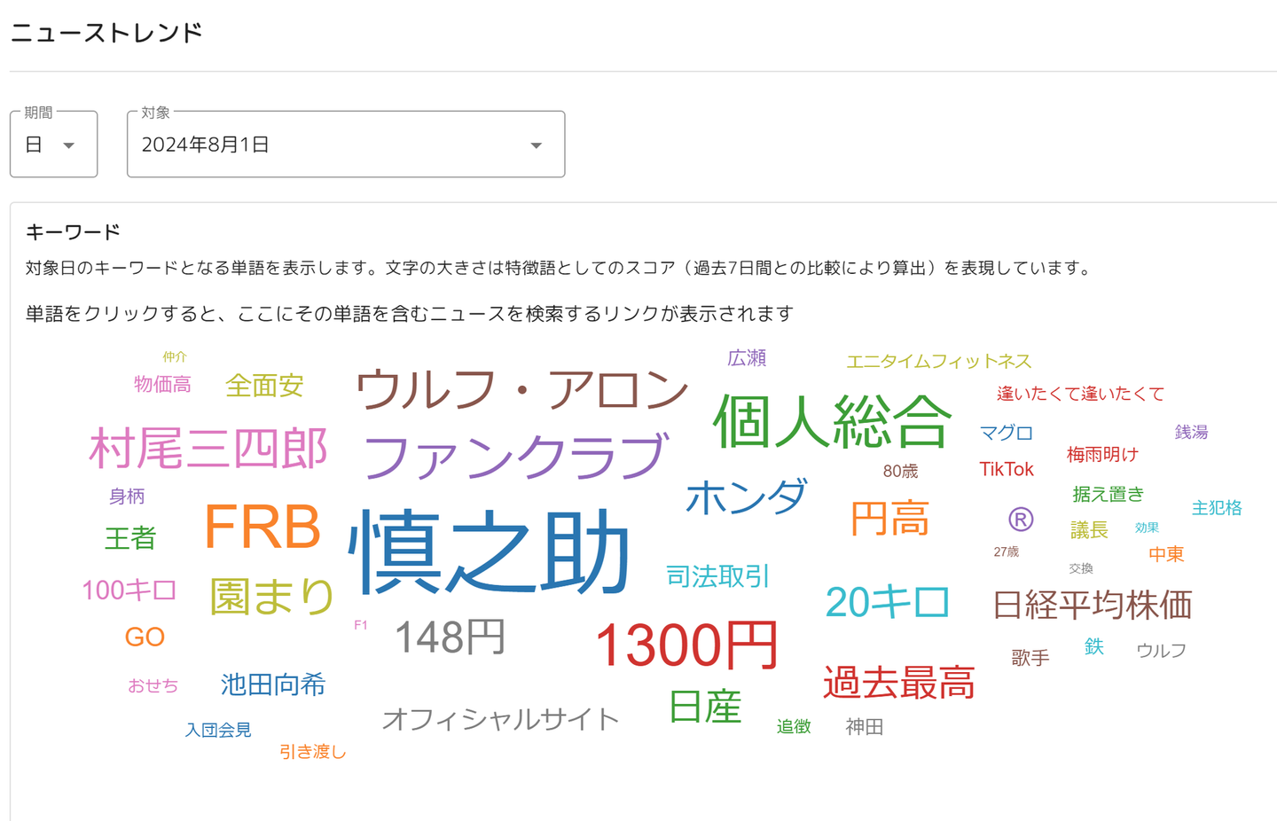Click the orange keyword FRB
Image resolution: width=1277 pixels, height=821 pixels.
coord(262,528)
